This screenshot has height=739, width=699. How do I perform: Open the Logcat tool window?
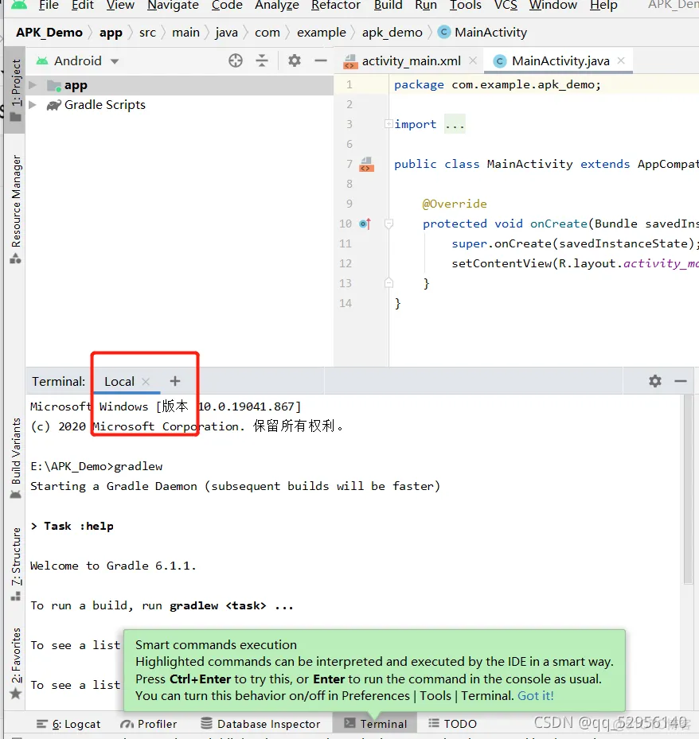point(68,724)
